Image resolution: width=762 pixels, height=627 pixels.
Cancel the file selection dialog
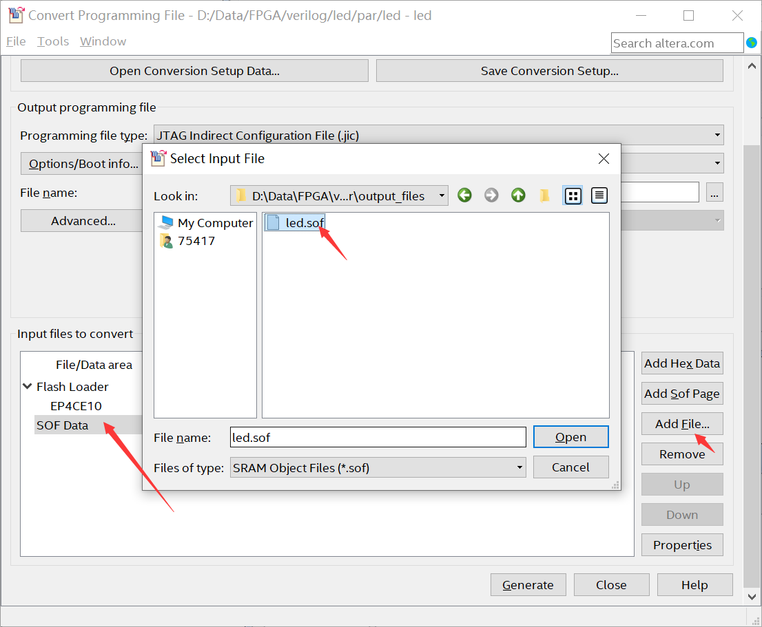(x=570, y=467)
